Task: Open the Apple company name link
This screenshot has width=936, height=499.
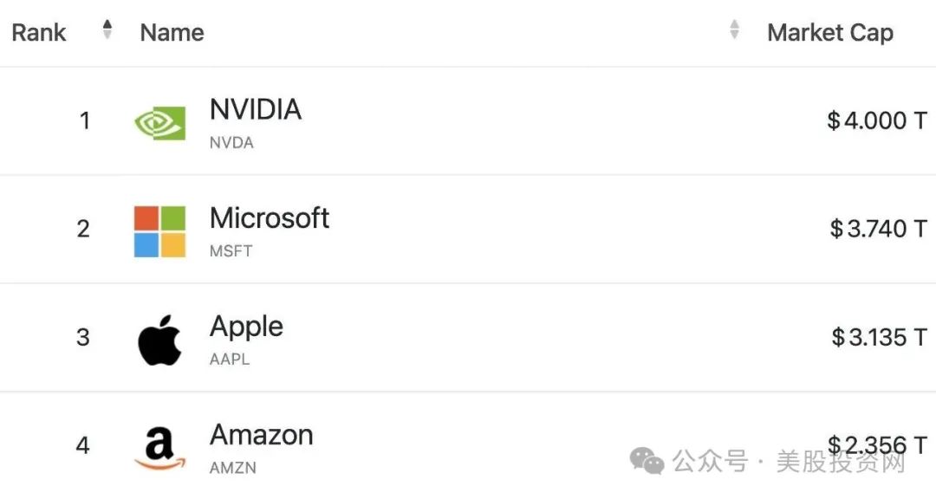Action: tap(246, 327)
